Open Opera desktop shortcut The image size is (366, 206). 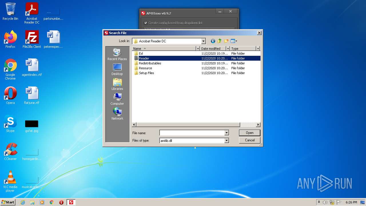pos(10,96)
